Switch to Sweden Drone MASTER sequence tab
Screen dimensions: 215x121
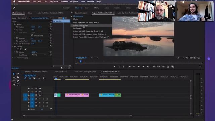(x=36, y=72)
